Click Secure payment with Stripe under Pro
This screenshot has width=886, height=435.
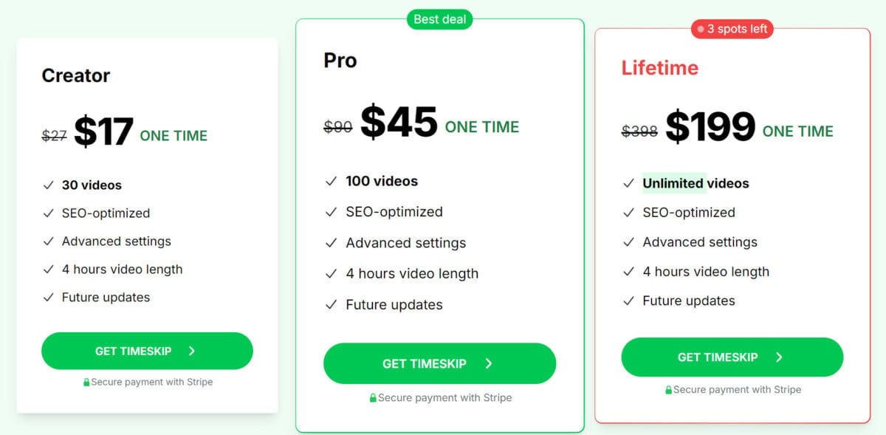click(444, 398)
